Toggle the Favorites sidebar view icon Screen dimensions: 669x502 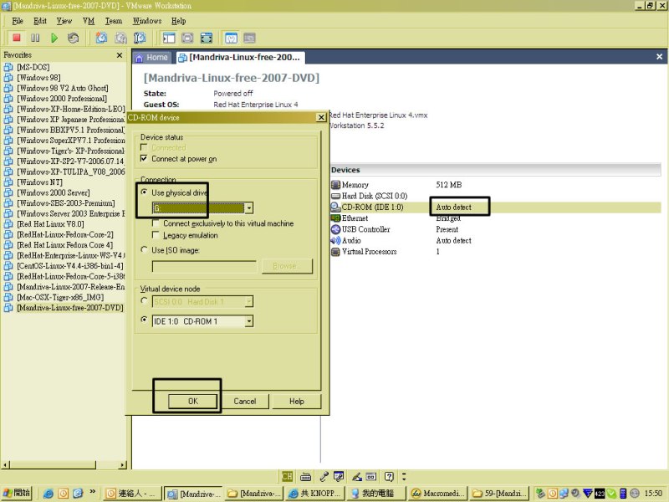pyautogui.click(x=169, y=38)
